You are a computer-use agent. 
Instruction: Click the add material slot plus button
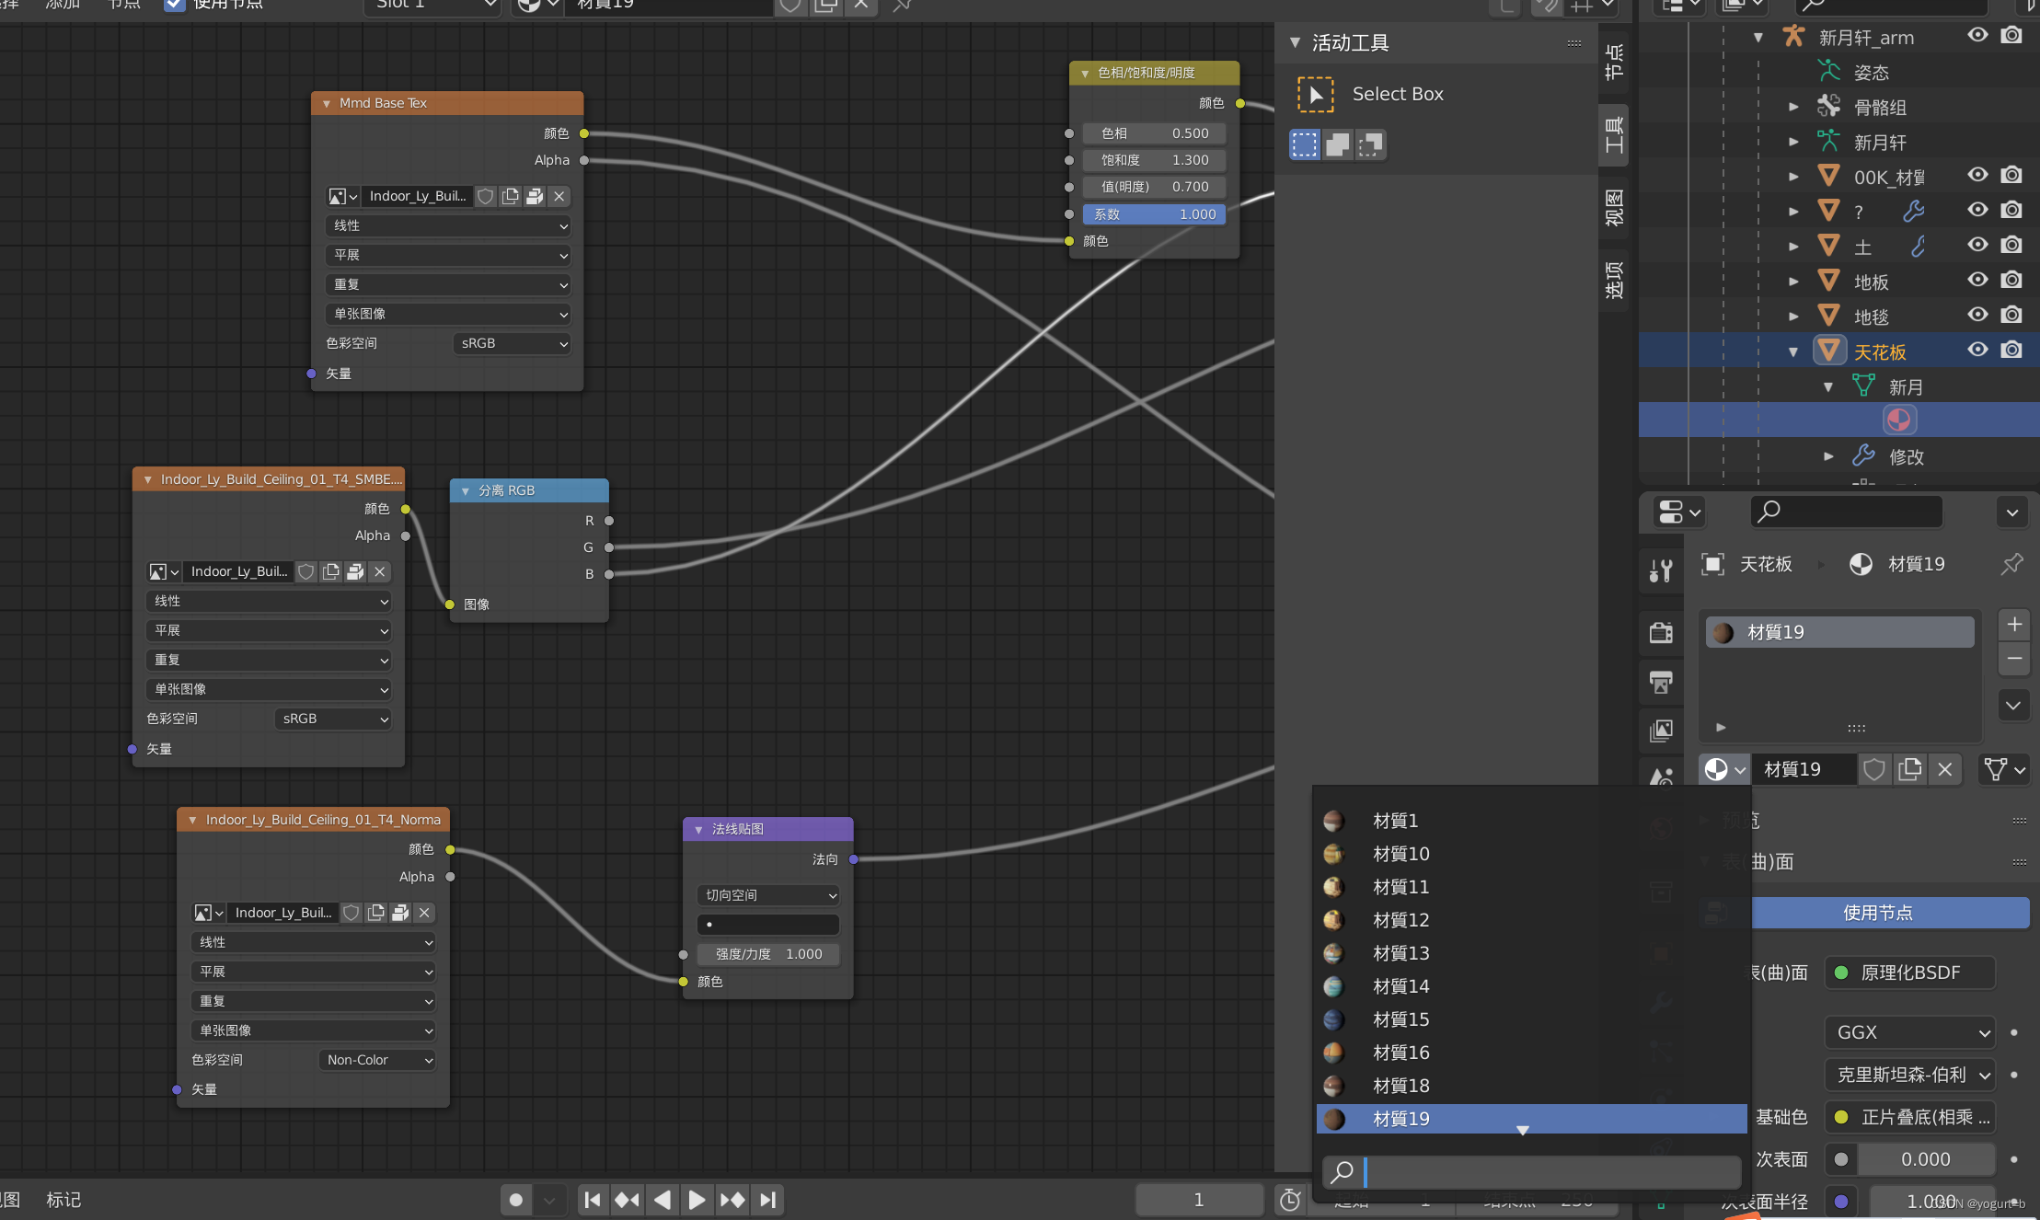2014,625
